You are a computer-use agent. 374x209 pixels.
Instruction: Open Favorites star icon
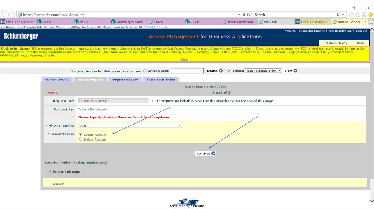coord(358,15)
